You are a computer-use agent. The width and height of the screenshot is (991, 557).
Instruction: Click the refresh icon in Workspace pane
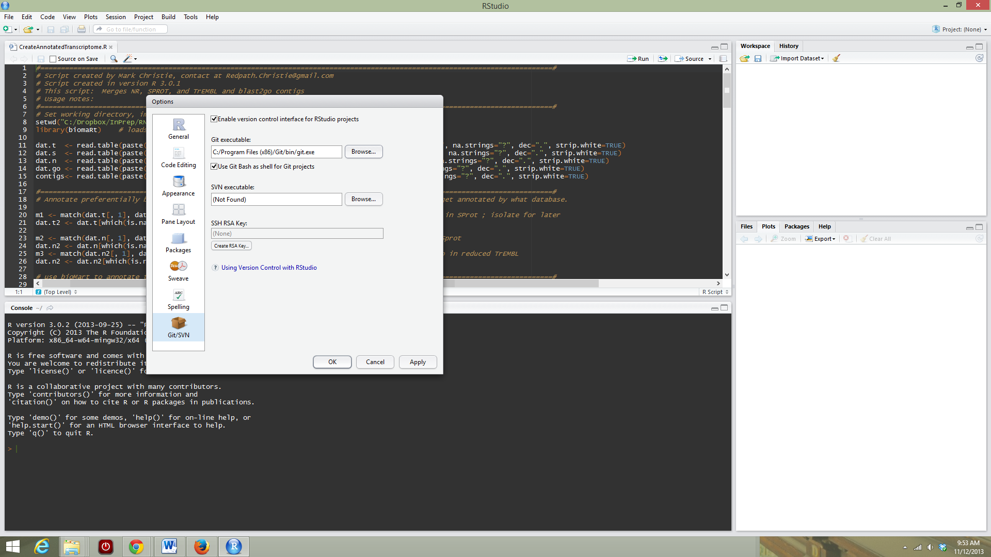979,58
